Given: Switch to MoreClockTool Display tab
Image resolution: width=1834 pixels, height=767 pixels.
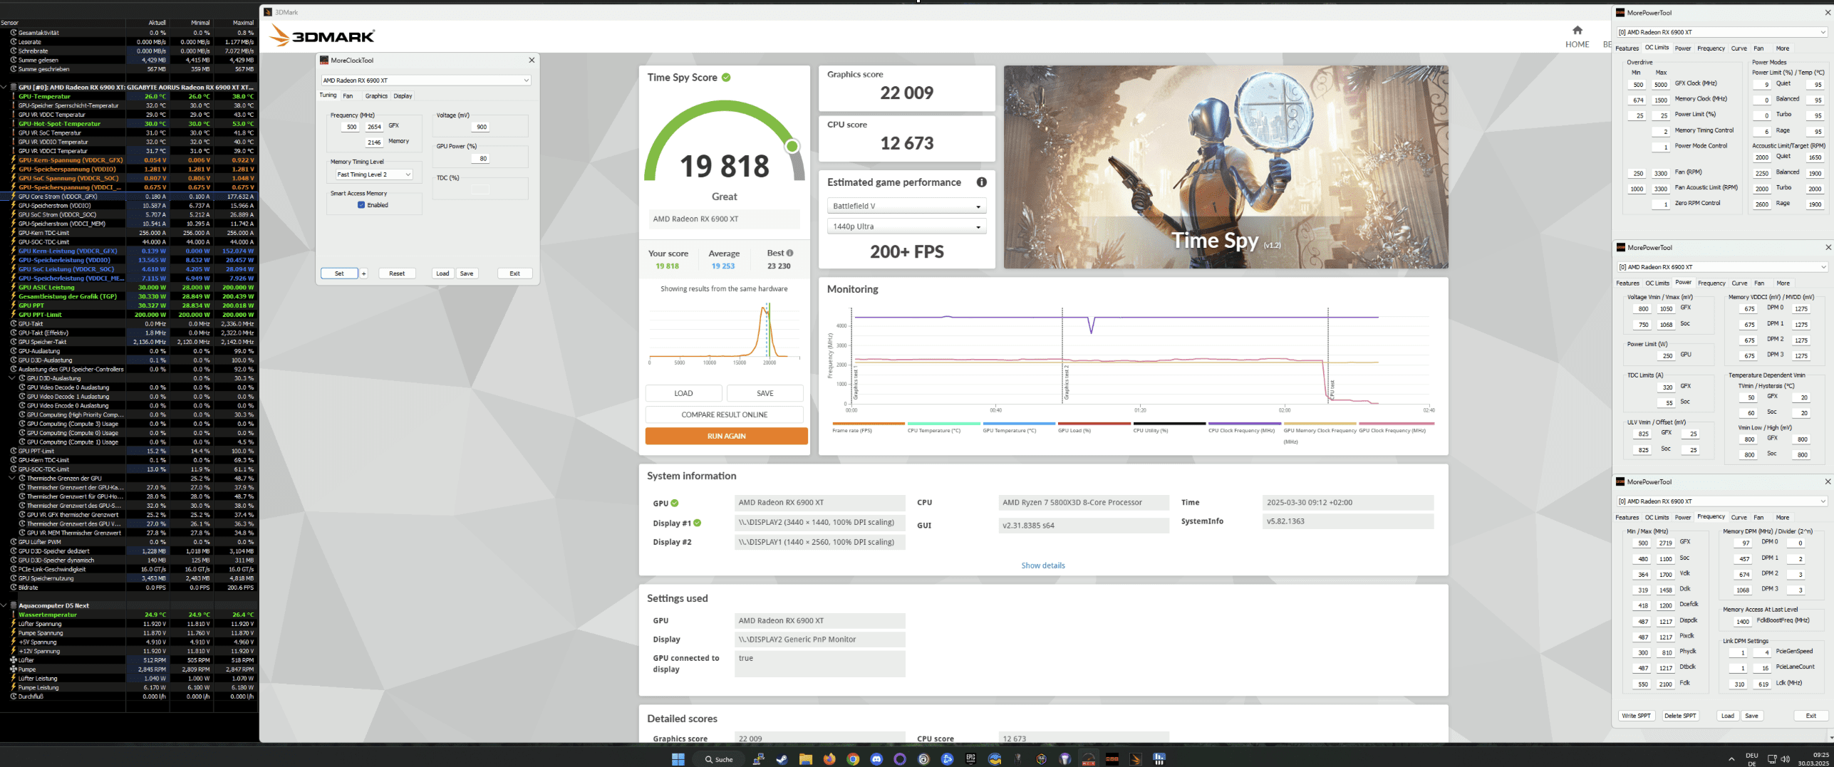Looking at the screenshot, I should (403, 96).
